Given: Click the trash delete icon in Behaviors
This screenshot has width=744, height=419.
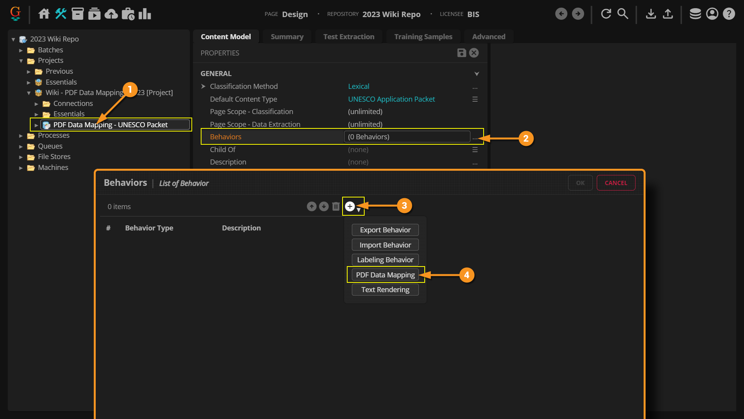Looking at the screenshot, I should [336, 206].
